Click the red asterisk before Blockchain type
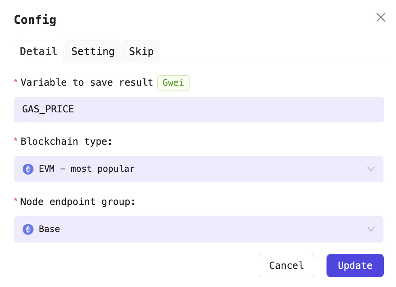 [16, 141]
